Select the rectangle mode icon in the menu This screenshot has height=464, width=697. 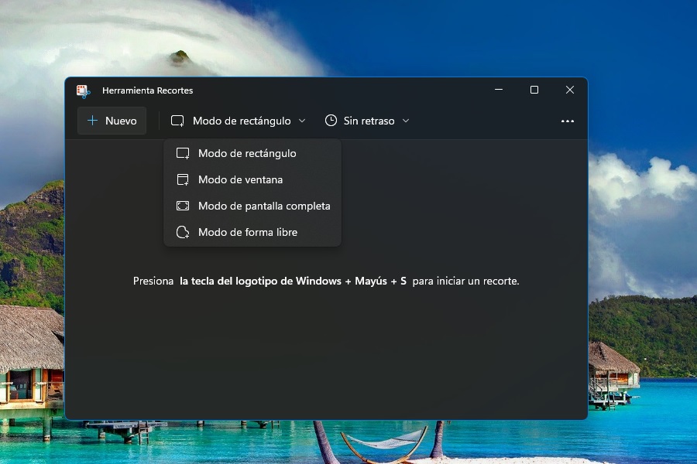point(183,153)
